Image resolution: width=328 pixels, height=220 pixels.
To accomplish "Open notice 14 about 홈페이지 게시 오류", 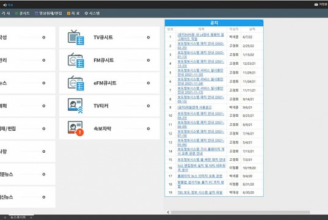I will pos(201,151).
